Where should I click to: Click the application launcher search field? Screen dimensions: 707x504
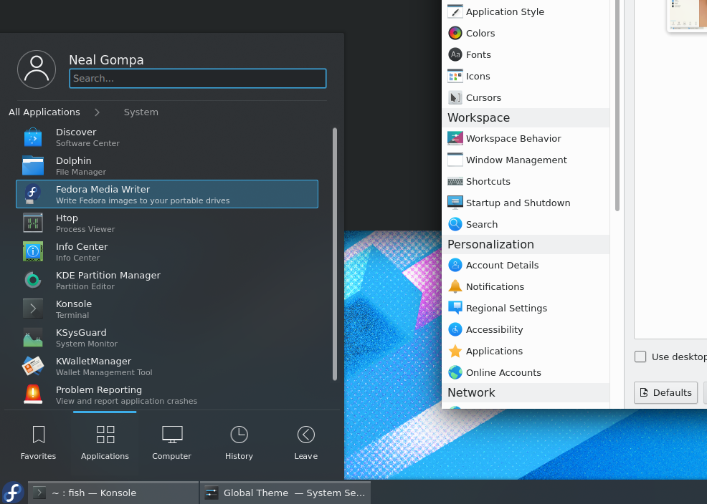point(197,78)
